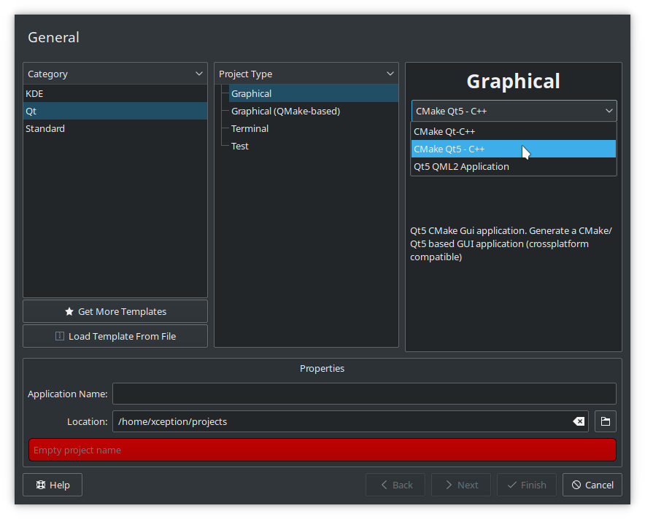645x519 pixels.
Task: Select Terminal project type
Action: pyautogui.click(x=314, y=128)
